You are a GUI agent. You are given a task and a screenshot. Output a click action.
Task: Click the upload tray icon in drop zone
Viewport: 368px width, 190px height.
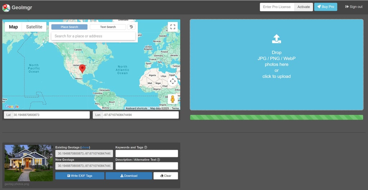point(276,39)
